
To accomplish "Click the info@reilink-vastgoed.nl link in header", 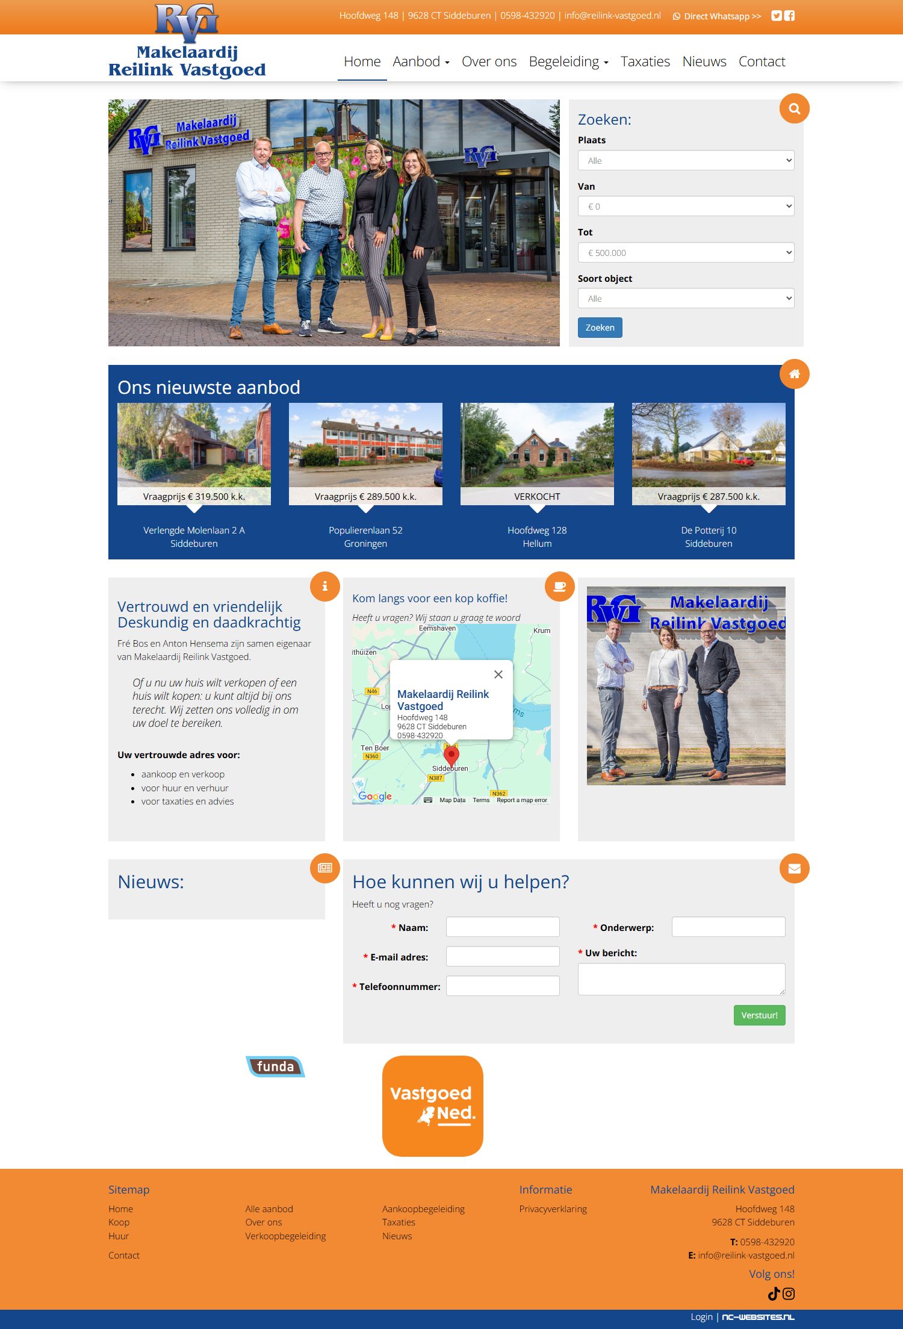I will [612, 16].
